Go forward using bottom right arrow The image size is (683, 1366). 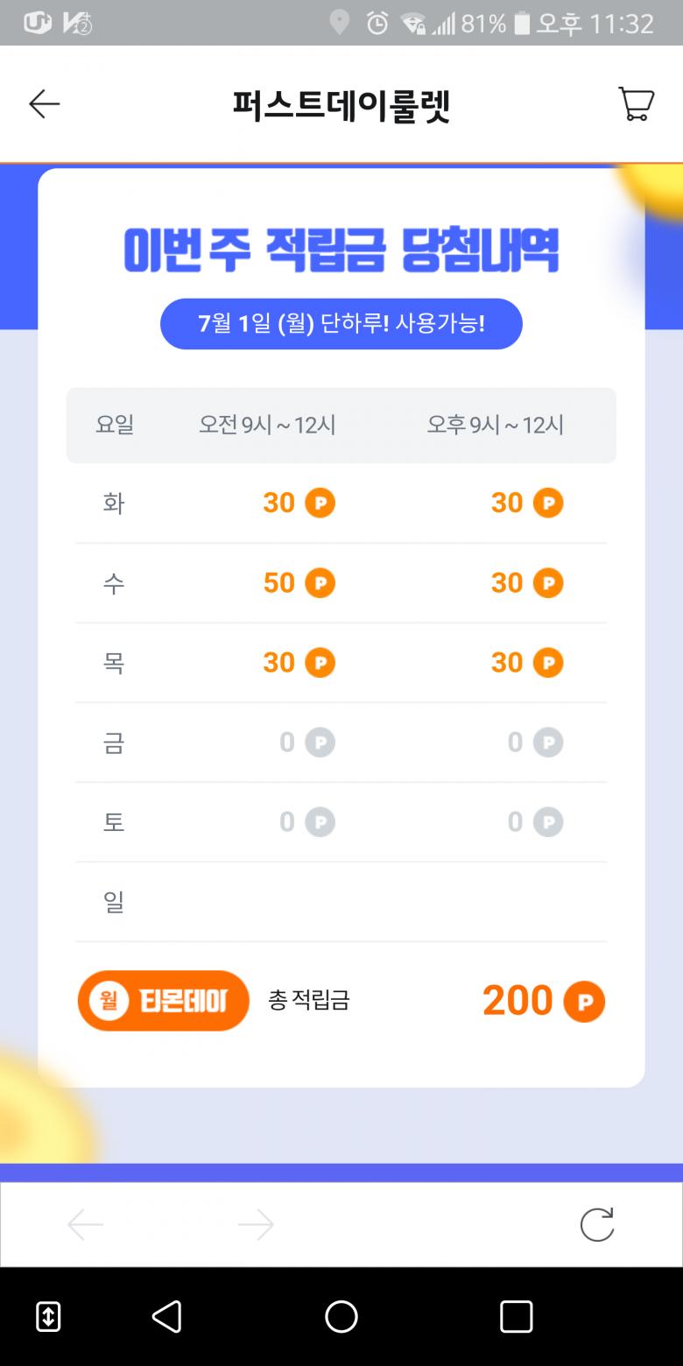[256, 1224]
